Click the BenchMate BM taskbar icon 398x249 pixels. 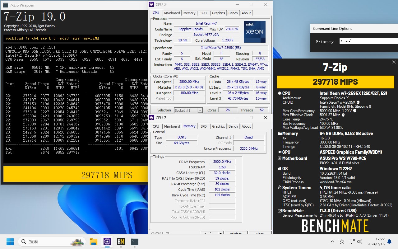coord(121,242)
